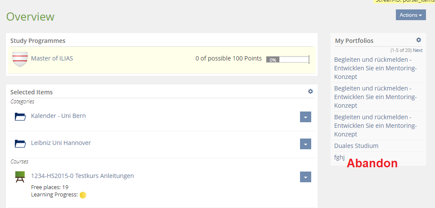Open My Portfolios settings gear
The image size is (435, 208).
(418, 40)
